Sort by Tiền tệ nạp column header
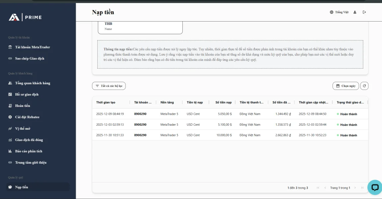The width and height of the screenshot is (382, 199). (195, 102)
